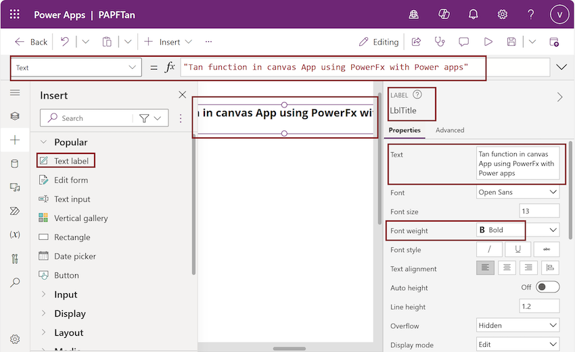Open the Tree view layers icon
The image size is (575, 352).
click(15, 116)
